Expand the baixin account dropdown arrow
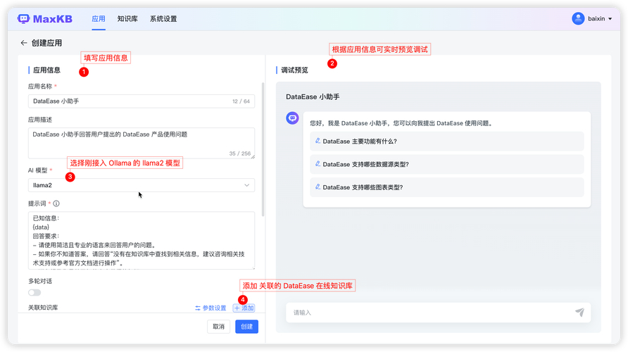The height and width of the screenshot is (352, 628). [x=610, y=19]
